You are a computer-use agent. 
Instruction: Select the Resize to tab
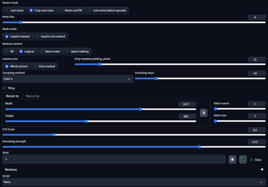click(x=12, y=96)
